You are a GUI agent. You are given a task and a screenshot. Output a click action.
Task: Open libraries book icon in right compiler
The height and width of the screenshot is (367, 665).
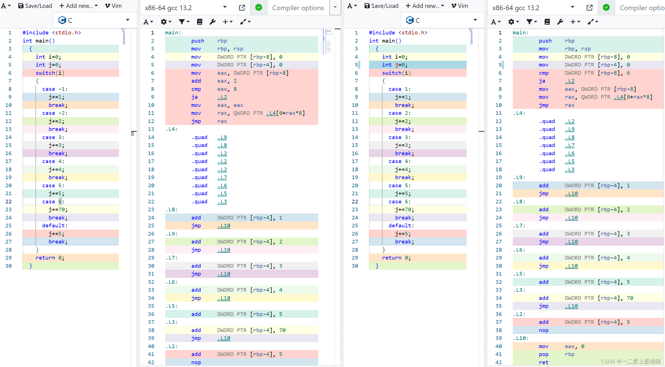pos(547,22)
